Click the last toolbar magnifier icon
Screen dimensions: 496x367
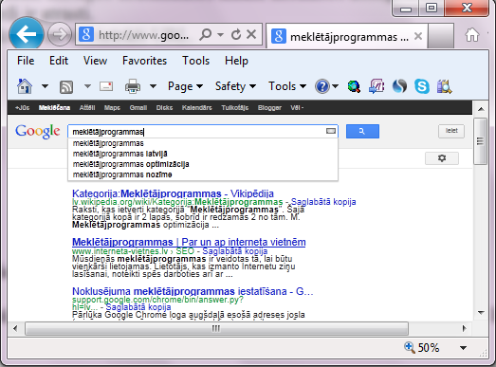[x=444, y=86]
